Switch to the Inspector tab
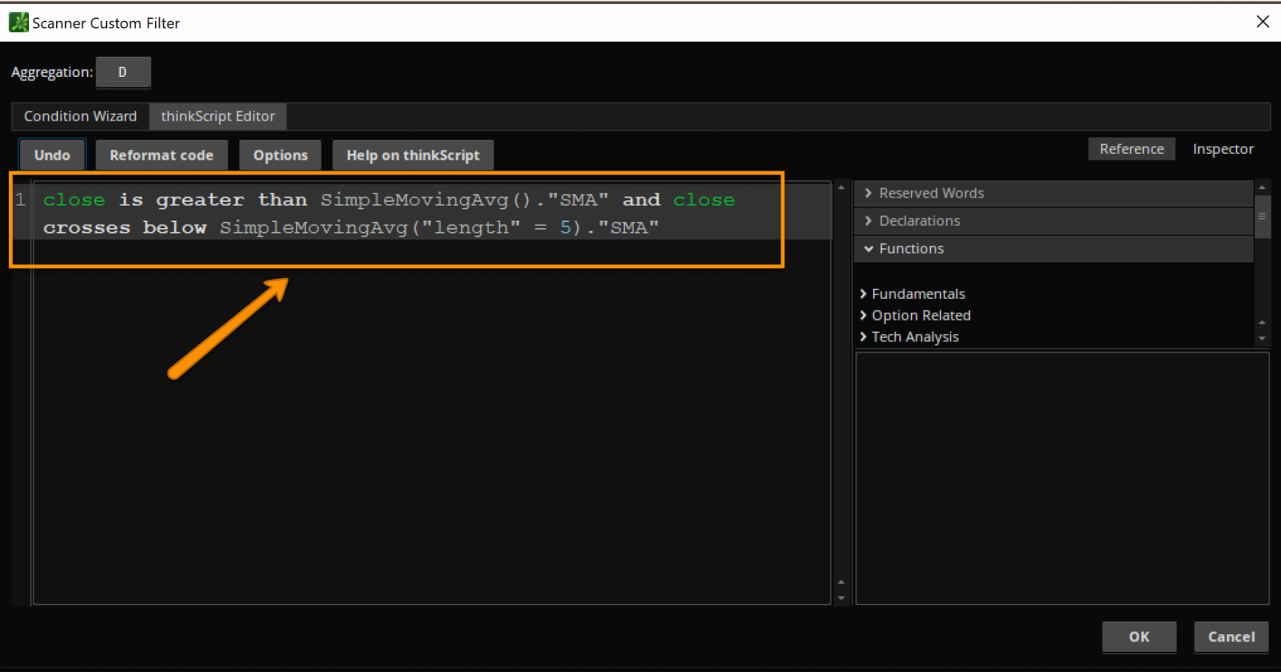The width and height of the screenshot is (1281, 672). tap(1223, 149)
